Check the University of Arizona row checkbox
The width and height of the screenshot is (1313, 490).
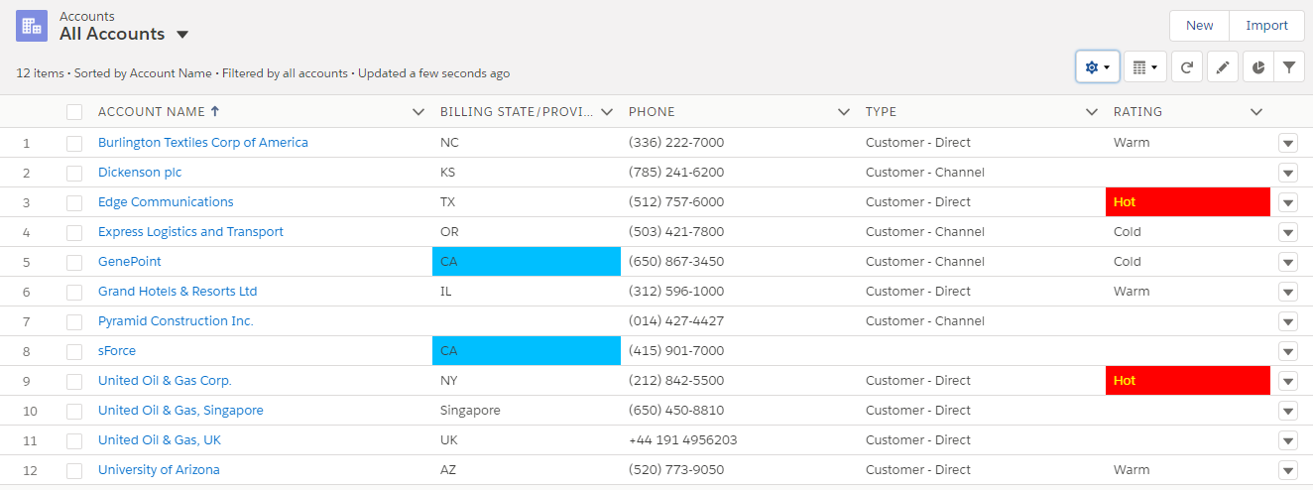click(74, 470)
